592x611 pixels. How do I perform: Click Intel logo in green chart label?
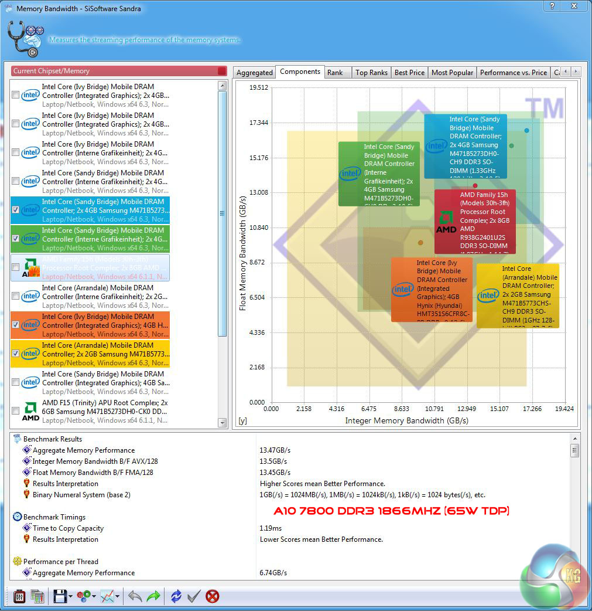[350, 174]
